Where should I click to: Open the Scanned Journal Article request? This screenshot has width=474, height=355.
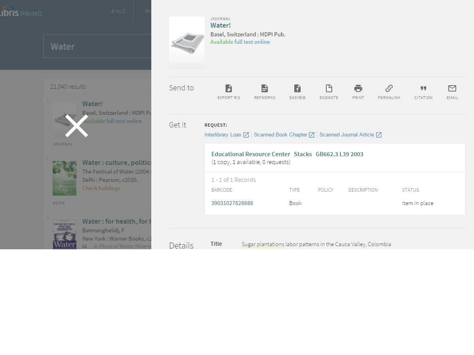(x=347, y=135)
